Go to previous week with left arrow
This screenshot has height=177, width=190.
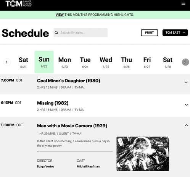pyautogui.click(x=6, y=62)
